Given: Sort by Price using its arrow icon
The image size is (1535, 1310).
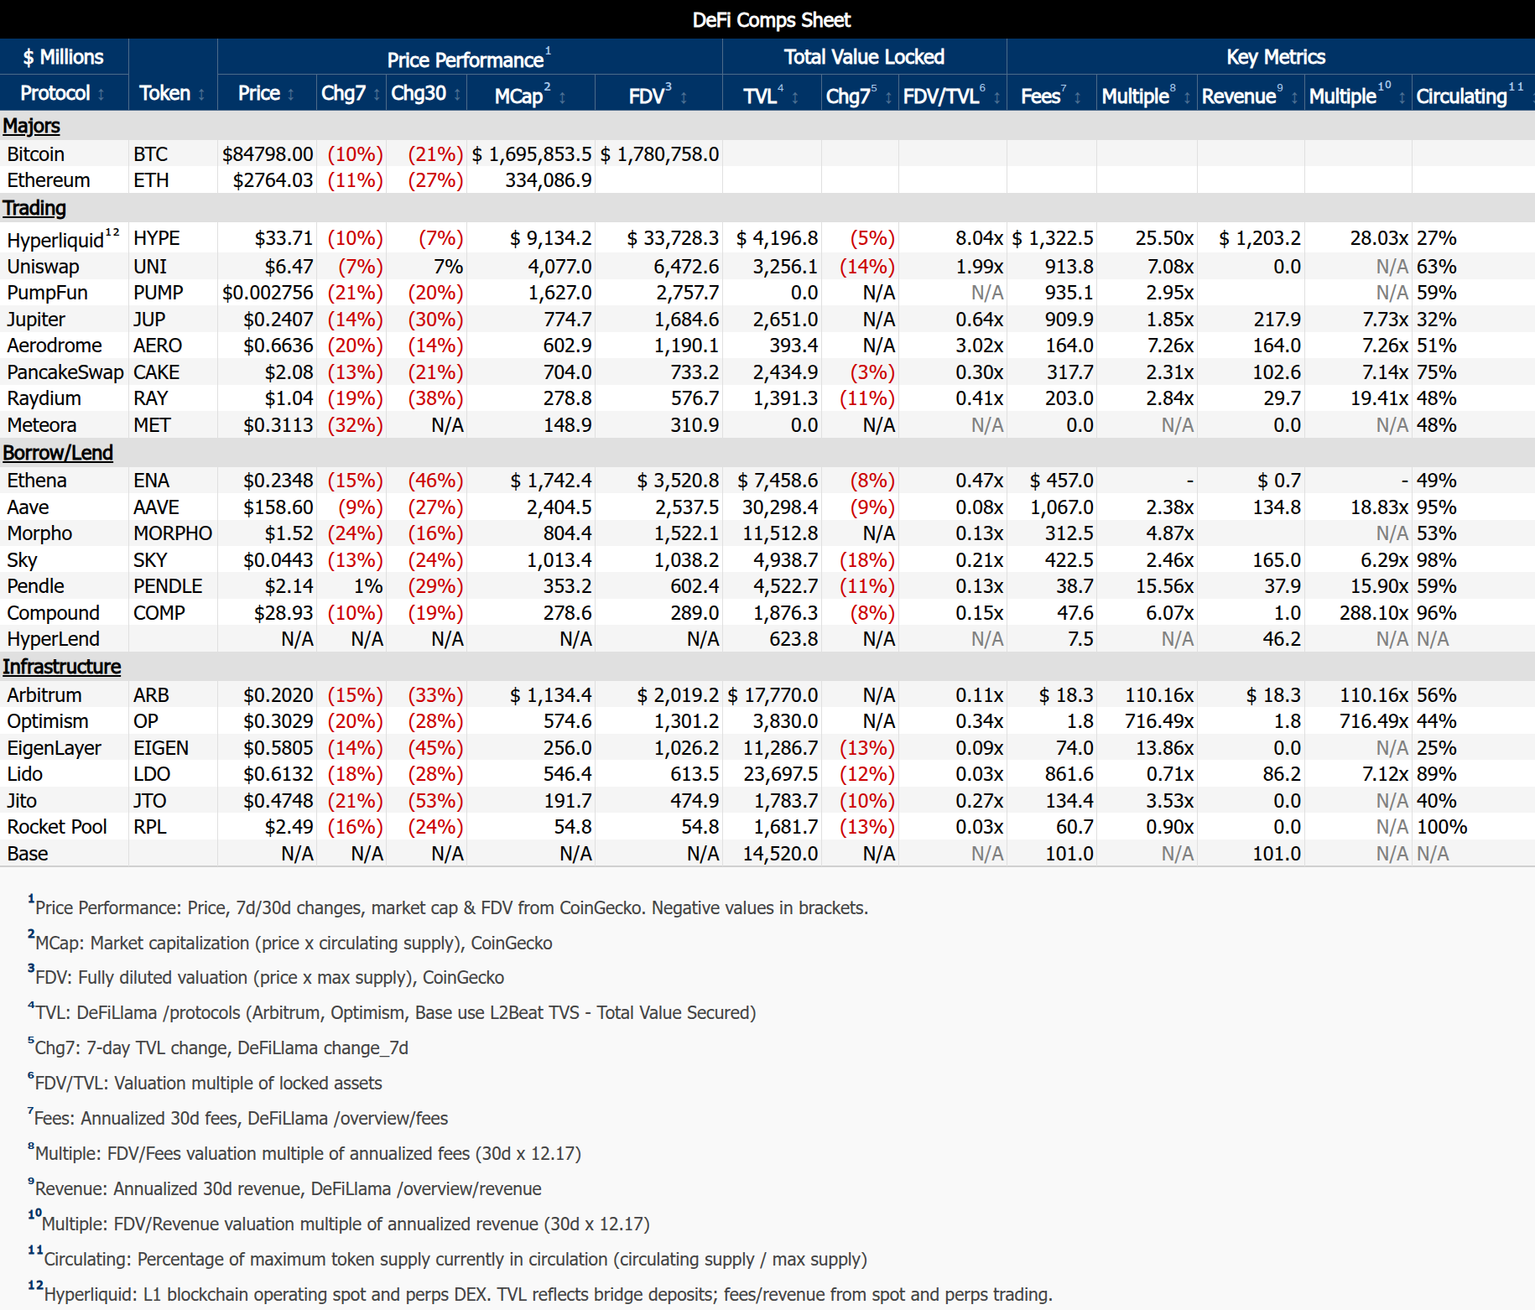Looking at the screenshot, I should [291, 95].
